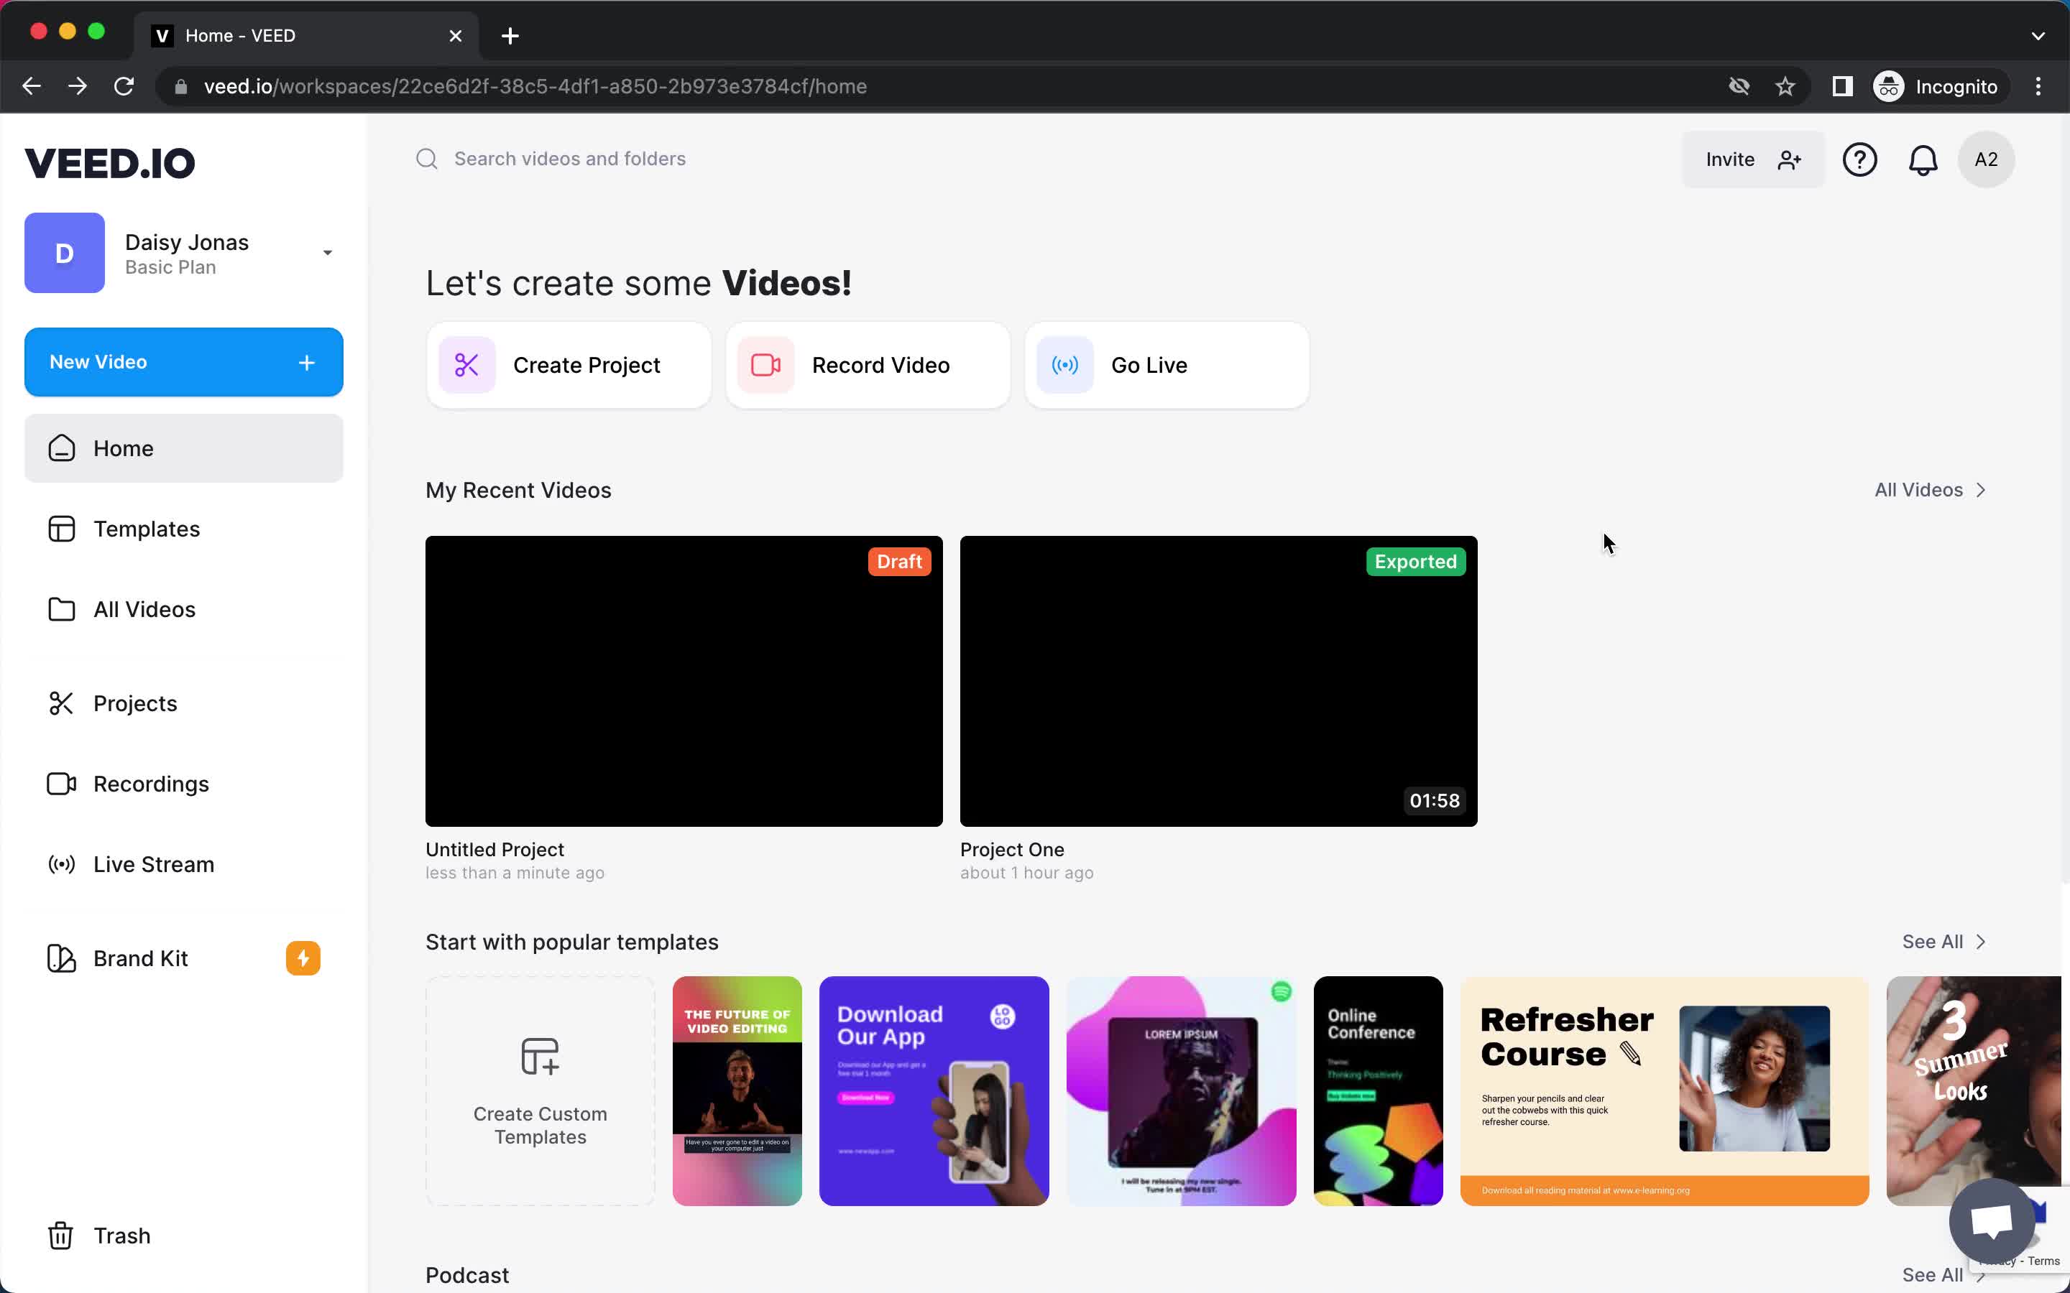Click the New Video button

point(183,362)
